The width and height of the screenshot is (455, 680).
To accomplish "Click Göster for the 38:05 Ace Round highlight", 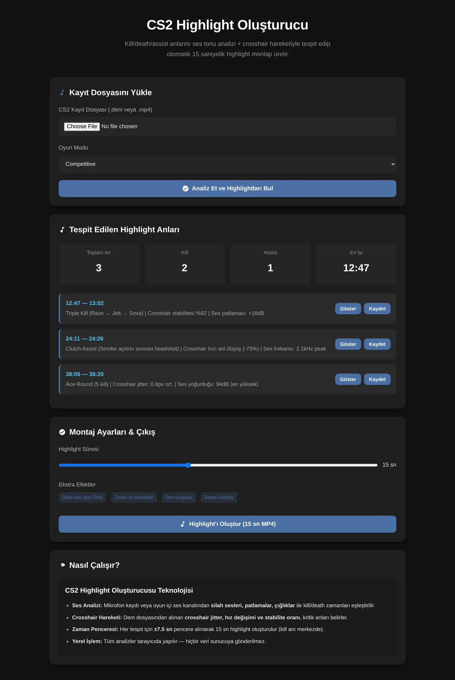I will click(x=348, y=380).
